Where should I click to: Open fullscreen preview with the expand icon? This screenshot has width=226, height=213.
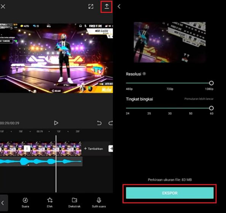click(x=91, y=6)
